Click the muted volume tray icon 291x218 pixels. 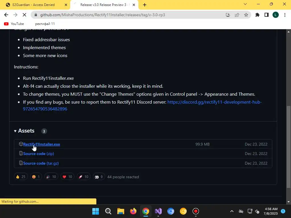(x=257, y=211)
